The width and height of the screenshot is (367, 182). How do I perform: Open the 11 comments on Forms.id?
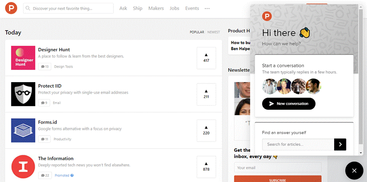[x=45, y=139]
